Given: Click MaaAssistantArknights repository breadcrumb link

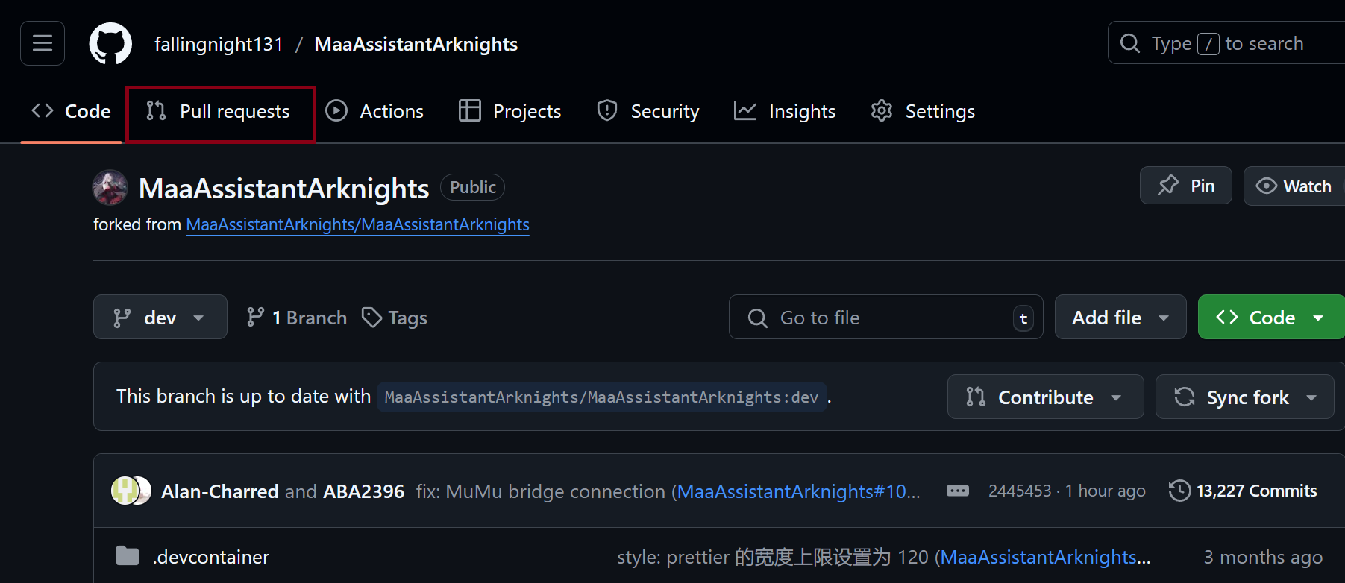Looking at the screenshot, I should 416,44.
